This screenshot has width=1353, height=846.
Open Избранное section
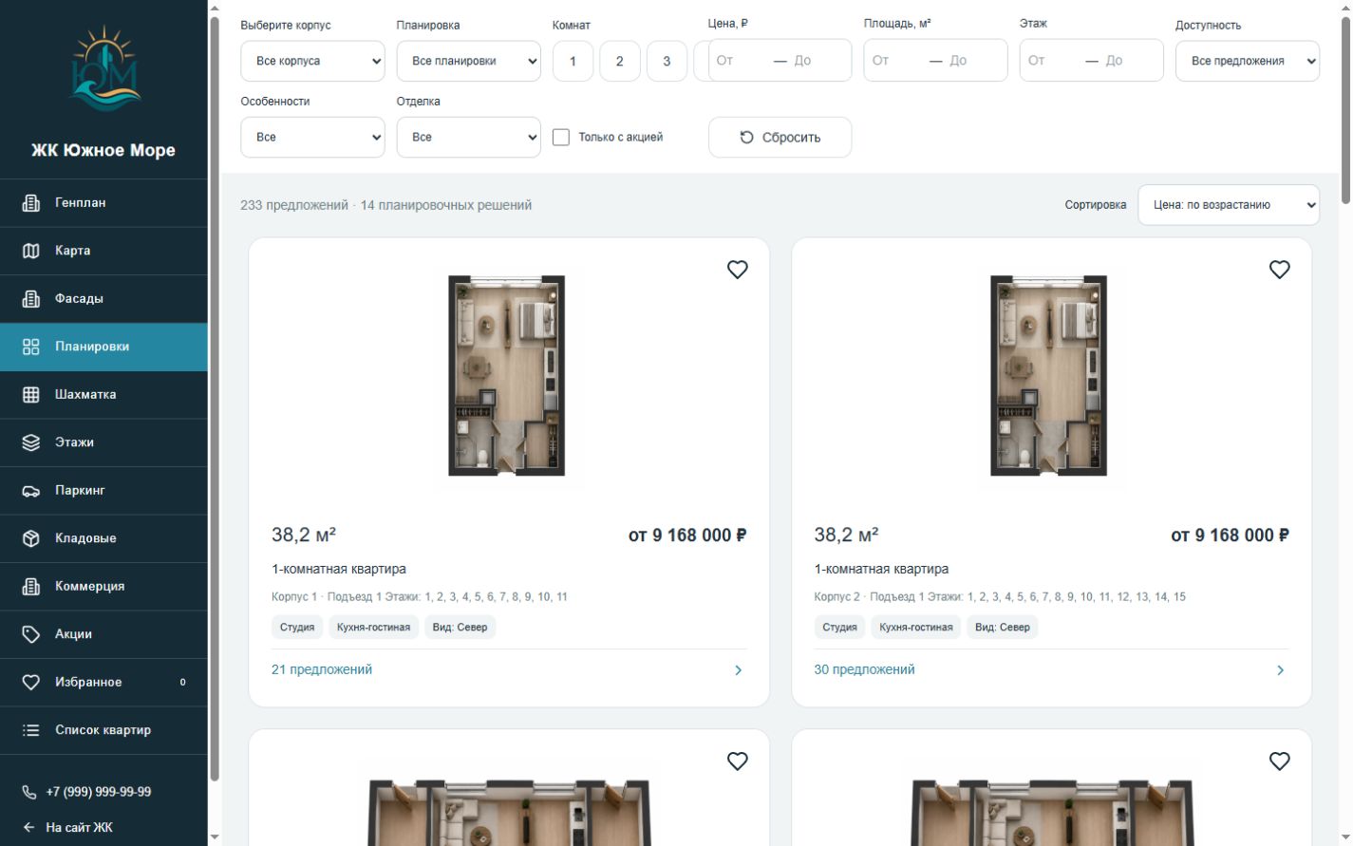click(103, 683)
